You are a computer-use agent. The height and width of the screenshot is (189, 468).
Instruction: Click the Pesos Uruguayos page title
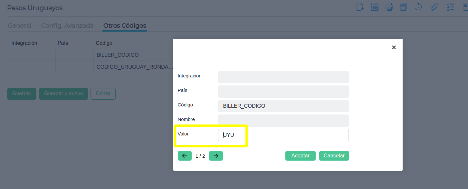[35, 8]
